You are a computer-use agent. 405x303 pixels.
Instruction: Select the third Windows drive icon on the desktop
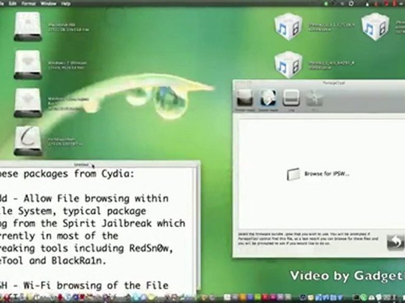coord(28,103)
